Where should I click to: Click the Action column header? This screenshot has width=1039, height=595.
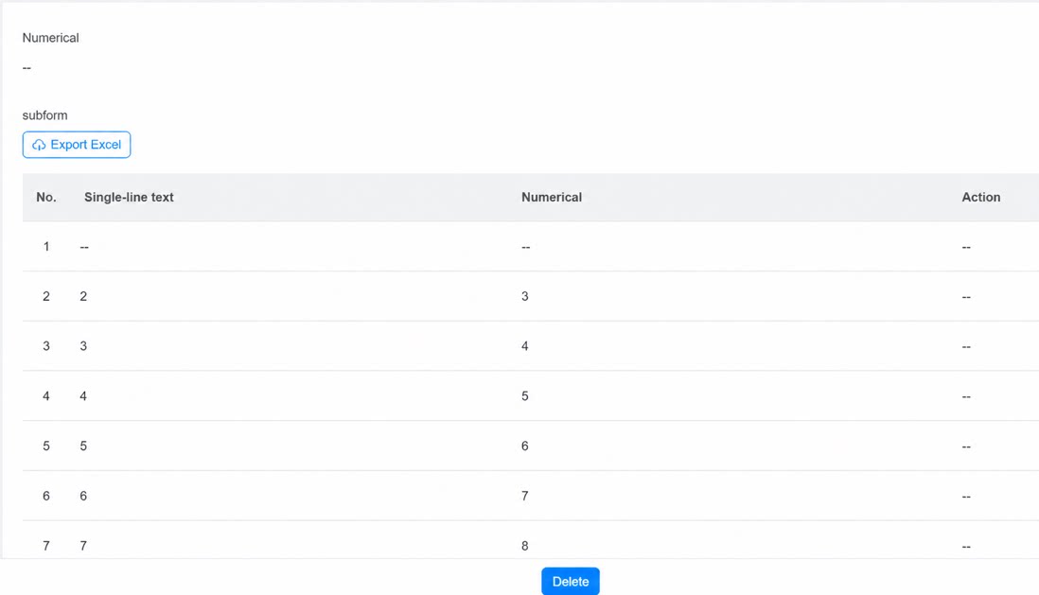tap(980, 198)
